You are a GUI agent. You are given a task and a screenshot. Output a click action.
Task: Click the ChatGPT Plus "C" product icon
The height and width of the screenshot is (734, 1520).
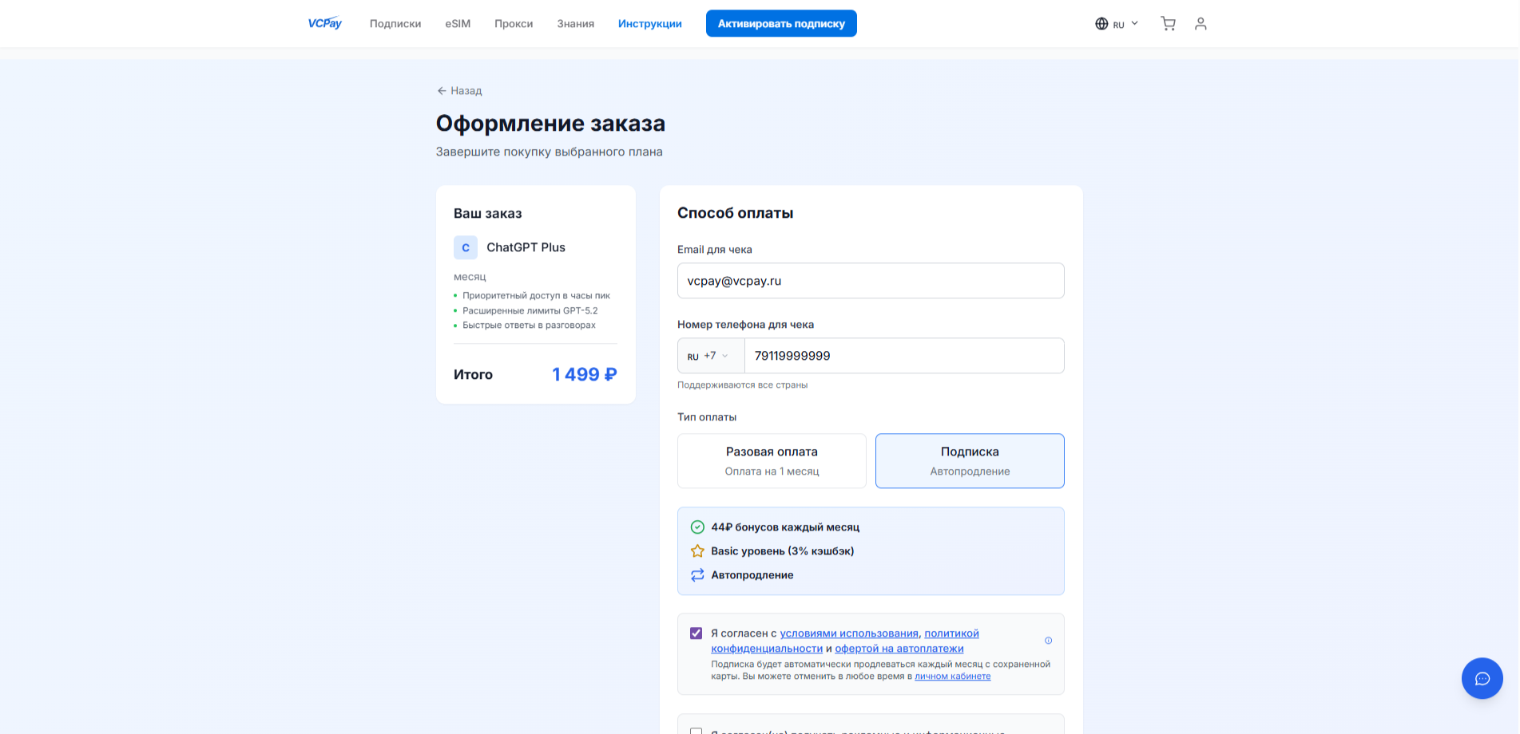coord(466,247)
